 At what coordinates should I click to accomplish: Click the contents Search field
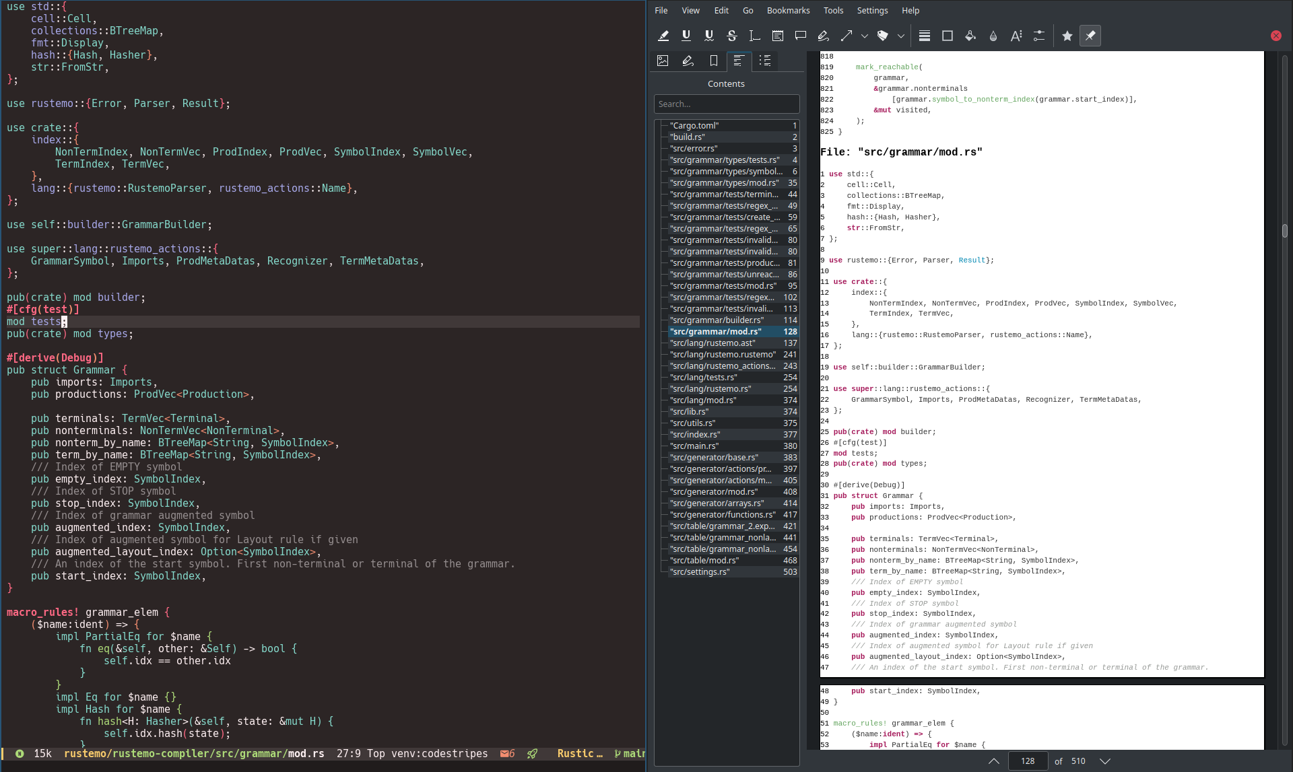point(727,104)
